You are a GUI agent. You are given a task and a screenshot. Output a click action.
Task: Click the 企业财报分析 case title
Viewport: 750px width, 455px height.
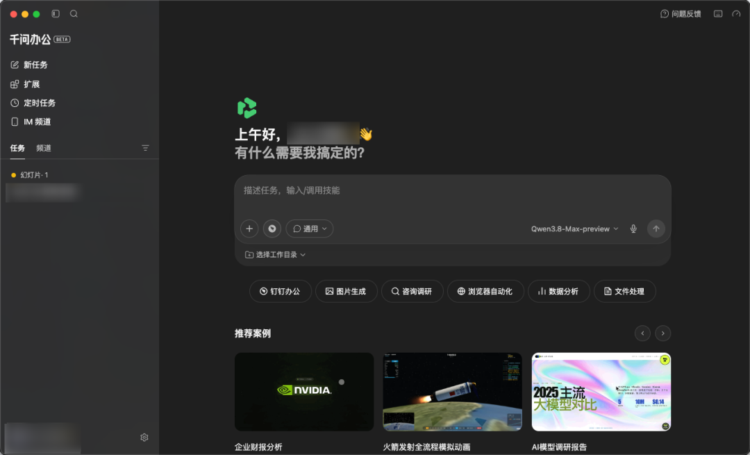pyautogui.click(x=258, y=447)
